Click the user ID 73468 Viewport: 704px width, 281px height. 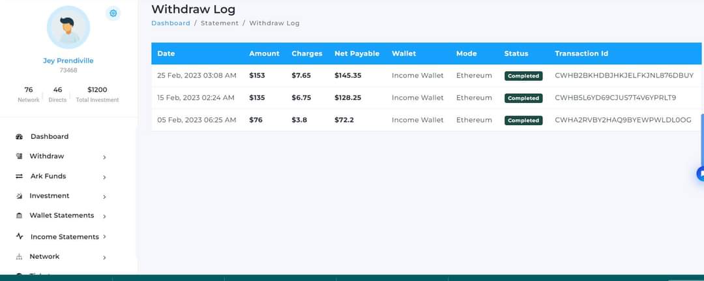point(68,70)
